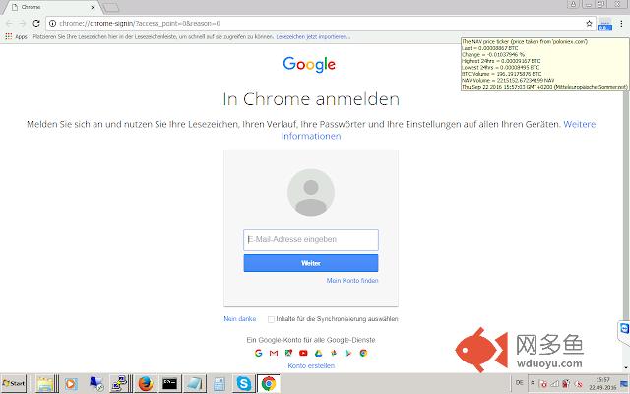630x394 pixels.
Task: Click the scrollbar down arrow
Action: tap(626, 367)
